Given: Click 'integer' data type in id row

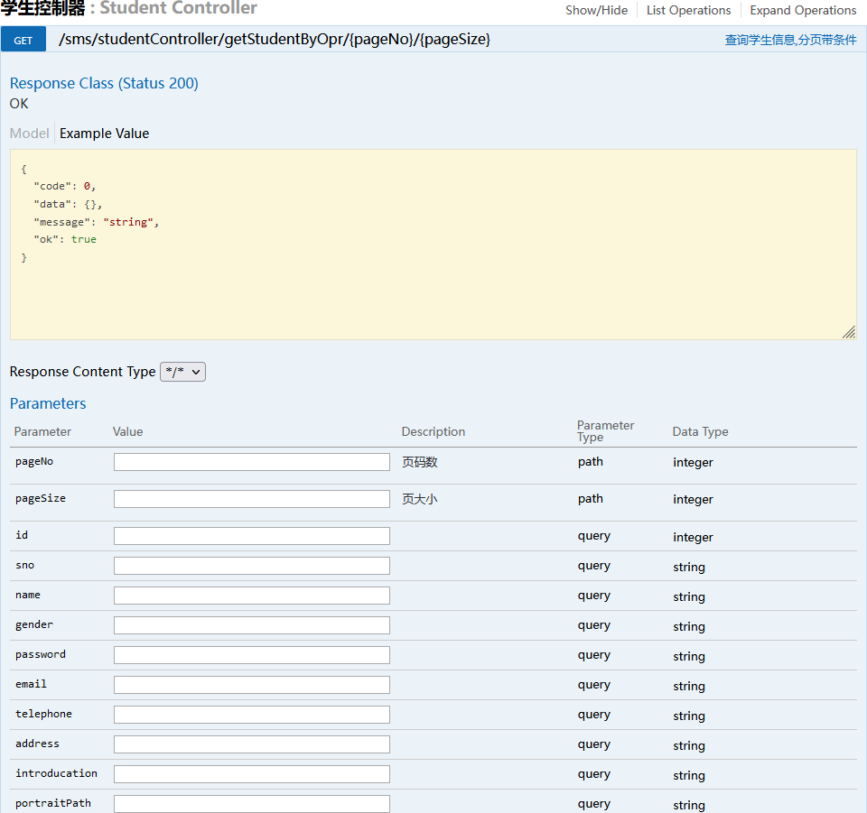Looking at the screenshot, I should click(x=693, y=538).
